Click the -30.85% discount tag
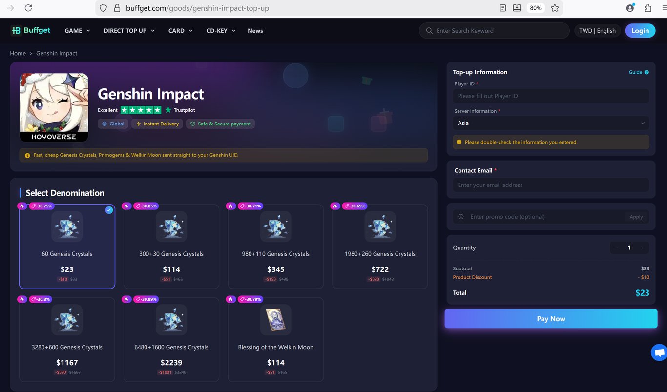This screenshot has height=392, width=667. point(146,206)
